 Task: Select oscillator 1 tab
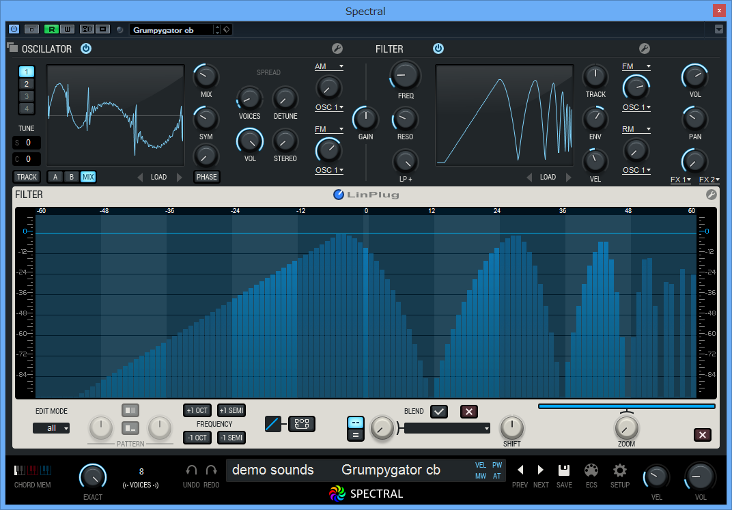(x=27, y=72)
